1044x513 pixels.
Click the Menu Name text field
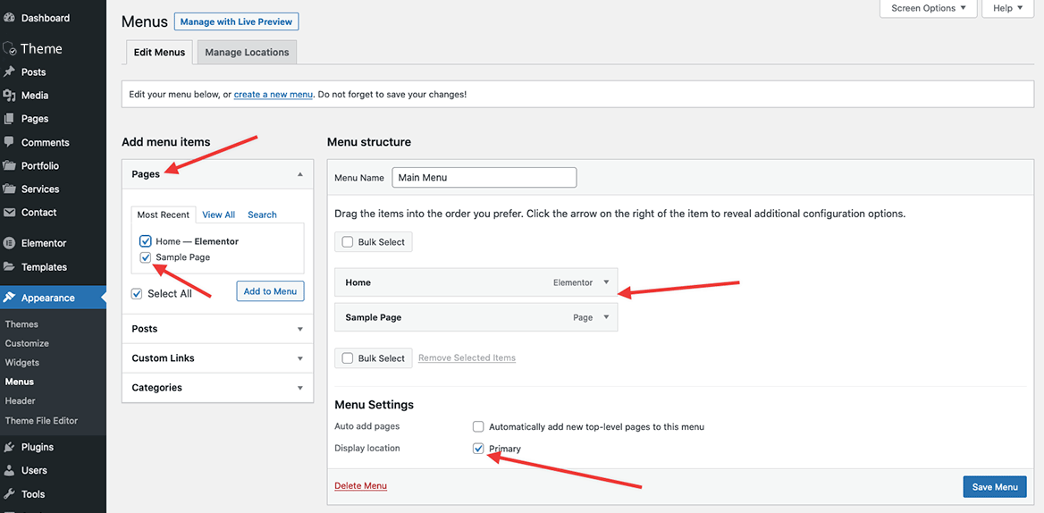pyautogui.click(x=484, y=178)
